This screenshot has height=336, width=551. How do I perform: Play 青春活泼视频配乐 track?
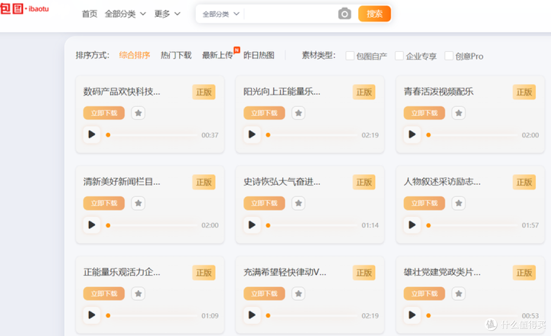[x=412, y=134]
